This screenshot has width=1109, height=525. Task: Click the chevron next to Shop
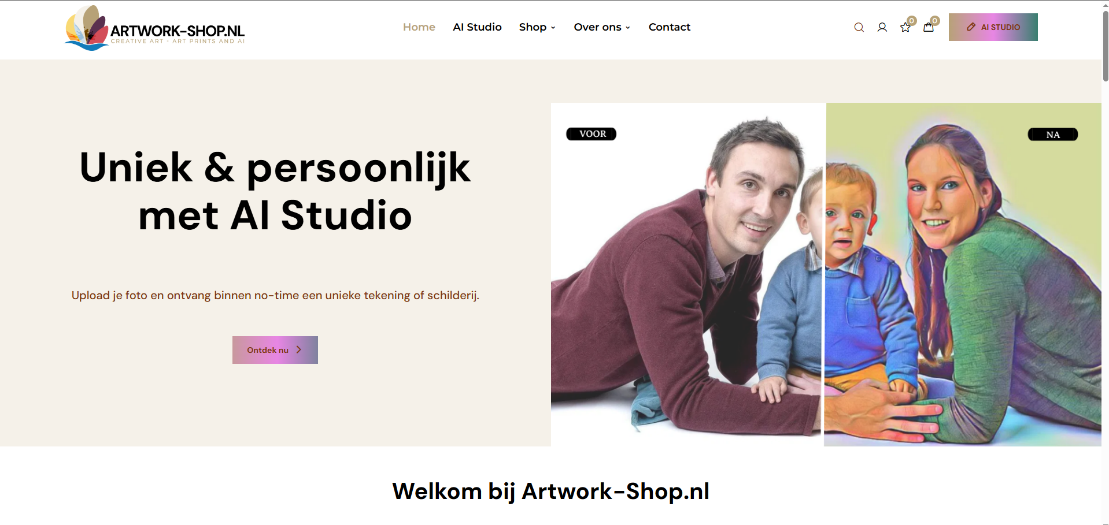pos(553,28)
